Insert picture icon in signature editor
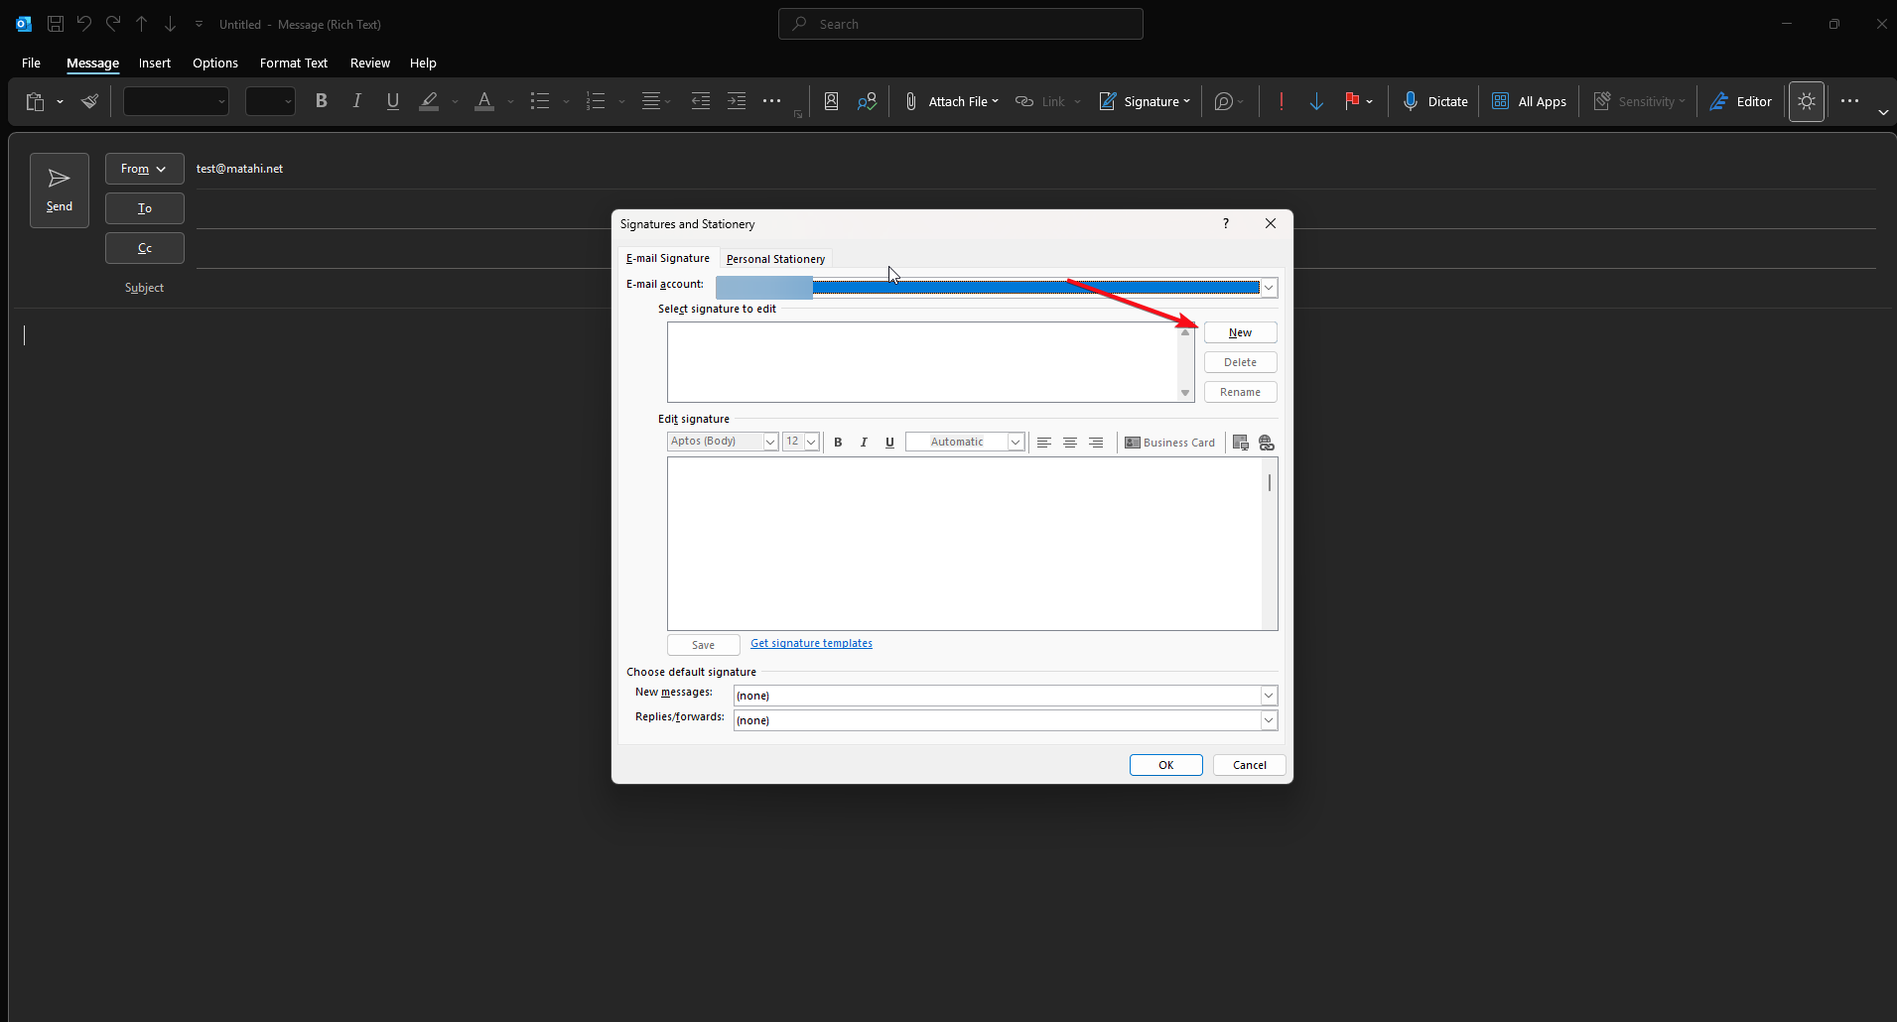 click(1240, 443)
